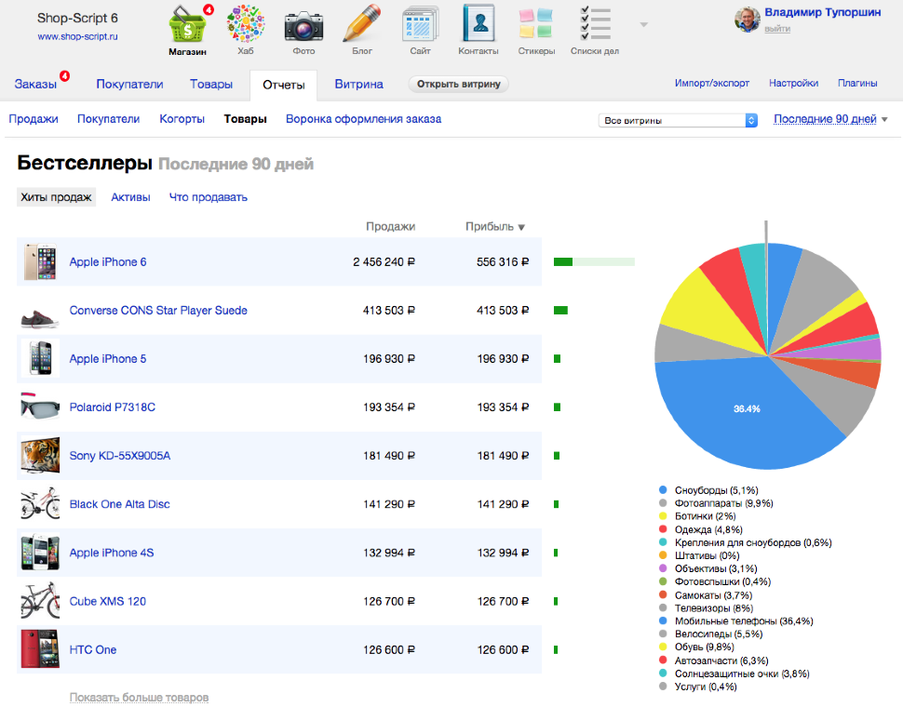Click the Sony TV thumbnail
Image resolution: width=903 pixels, height=707 pixels.
tap(40, 455)
